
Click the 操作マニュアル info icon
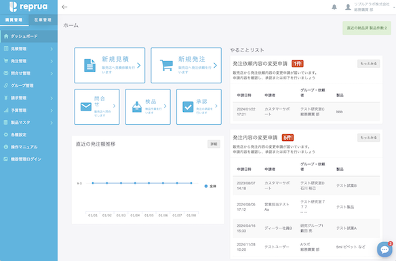(x=6, y=147)
